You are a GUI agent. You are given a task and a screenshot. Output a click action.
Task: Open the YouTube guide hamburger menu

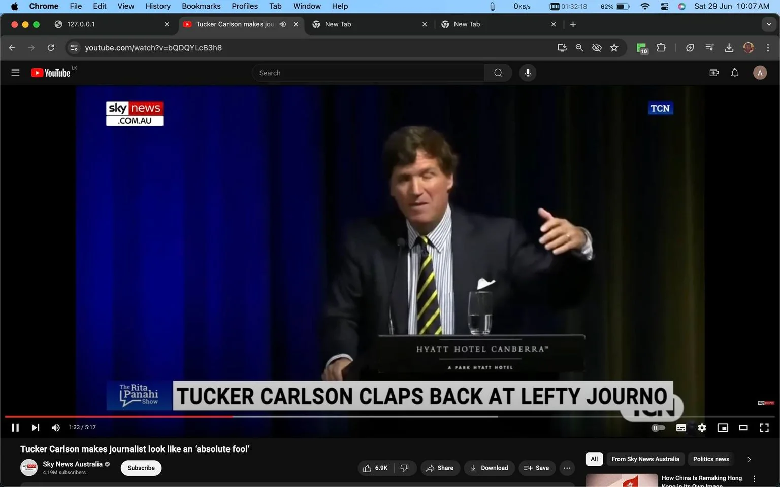tap(15, 73)
